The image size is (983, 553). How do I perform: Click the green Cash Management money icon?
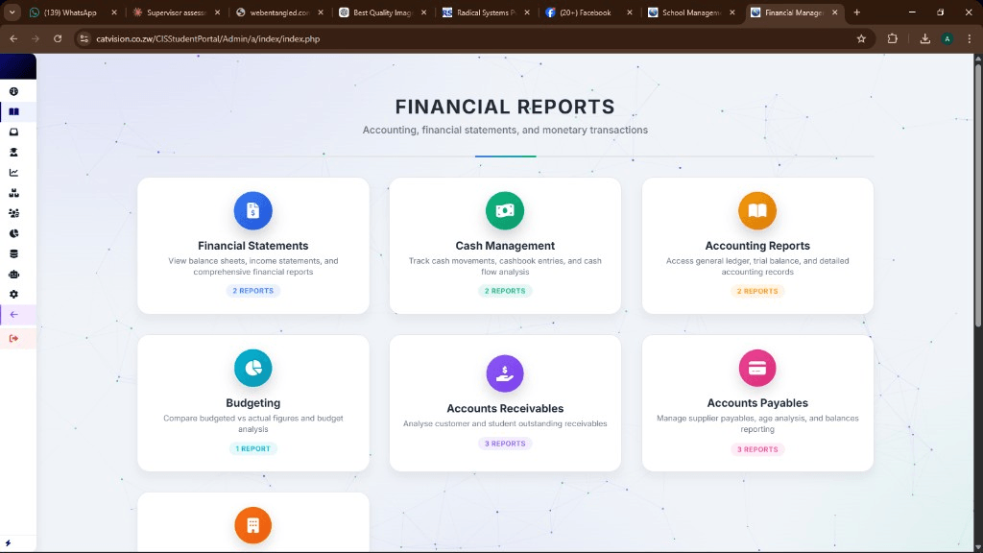coord(505,210)
